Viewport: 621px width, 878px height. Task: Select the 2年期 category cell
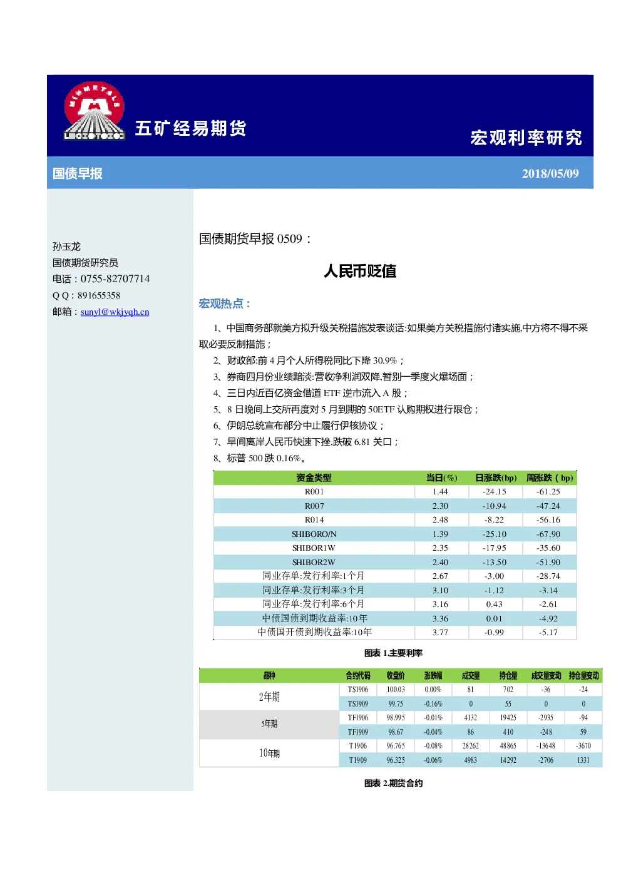[269, 697]
